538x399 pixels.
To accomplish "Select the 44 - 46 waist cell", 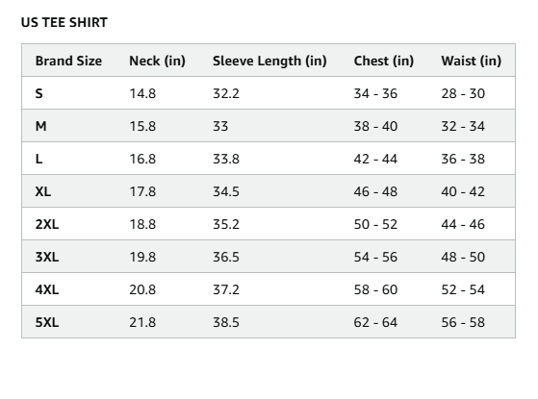I will click(x=463, y=225).
